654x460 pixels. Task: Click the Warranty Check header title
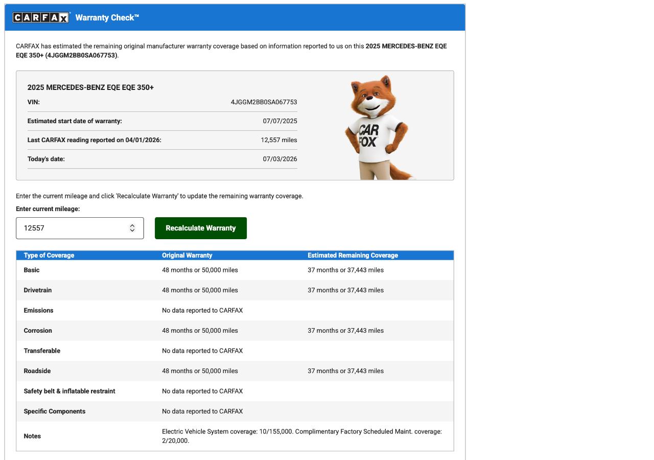coord(107,18)
